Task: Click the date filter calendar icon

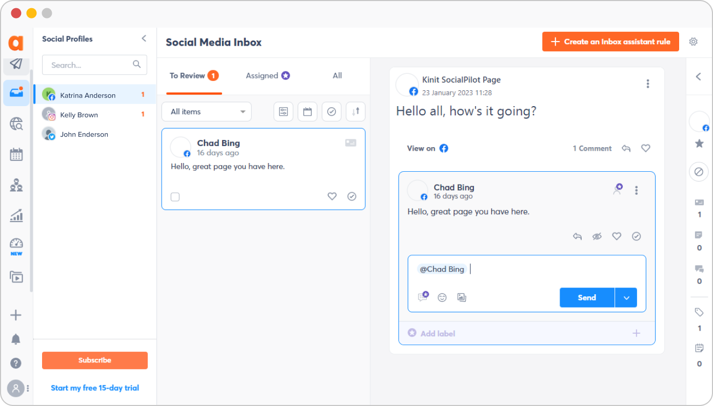Action: point(307,112)
